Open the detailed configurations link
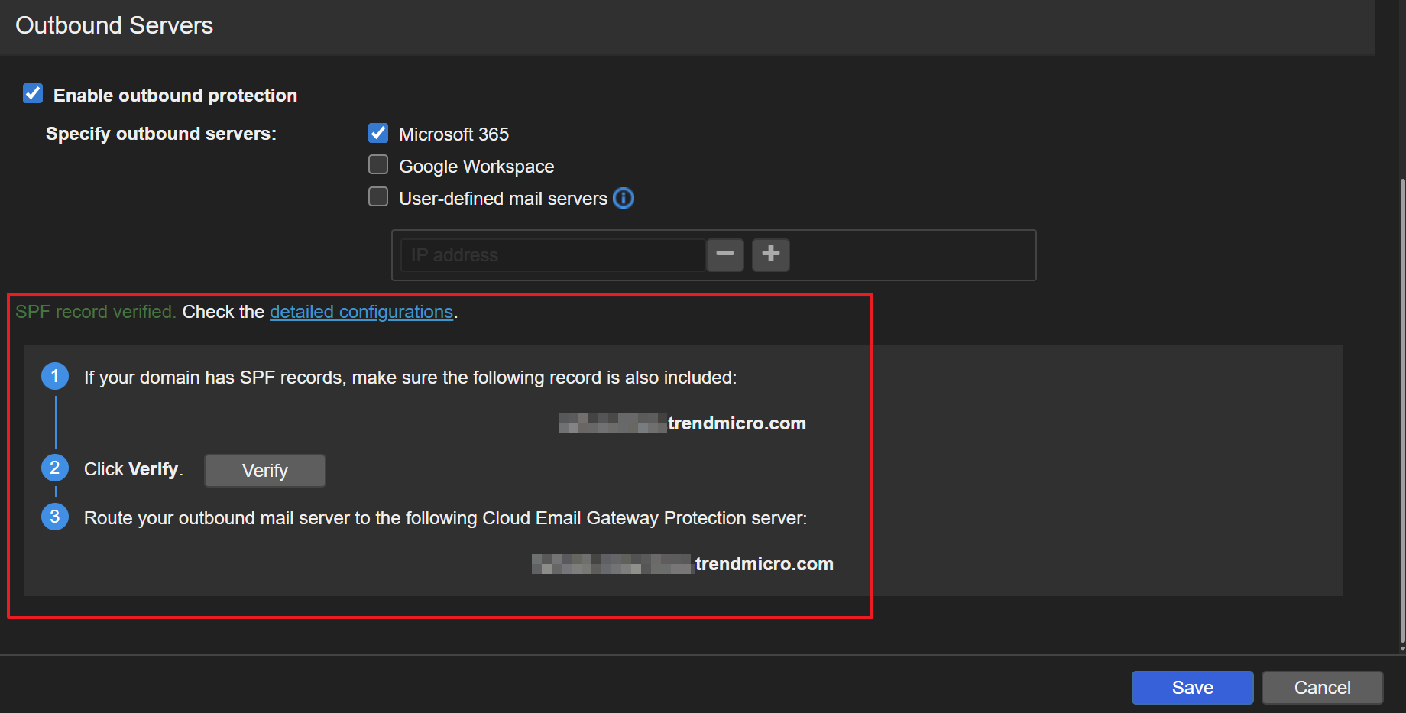Screen dimensions: 1406x713 coord(361,312)
